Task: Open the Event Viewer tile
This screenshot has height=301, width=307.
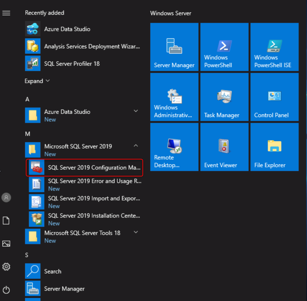Action: (224, 147)
